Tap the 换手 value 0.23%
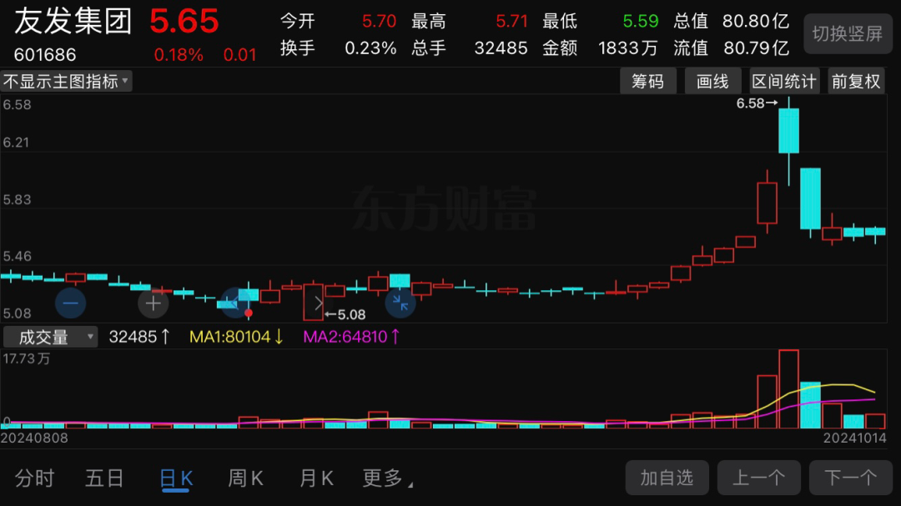 pyautogui.click(x=370, y=48)
